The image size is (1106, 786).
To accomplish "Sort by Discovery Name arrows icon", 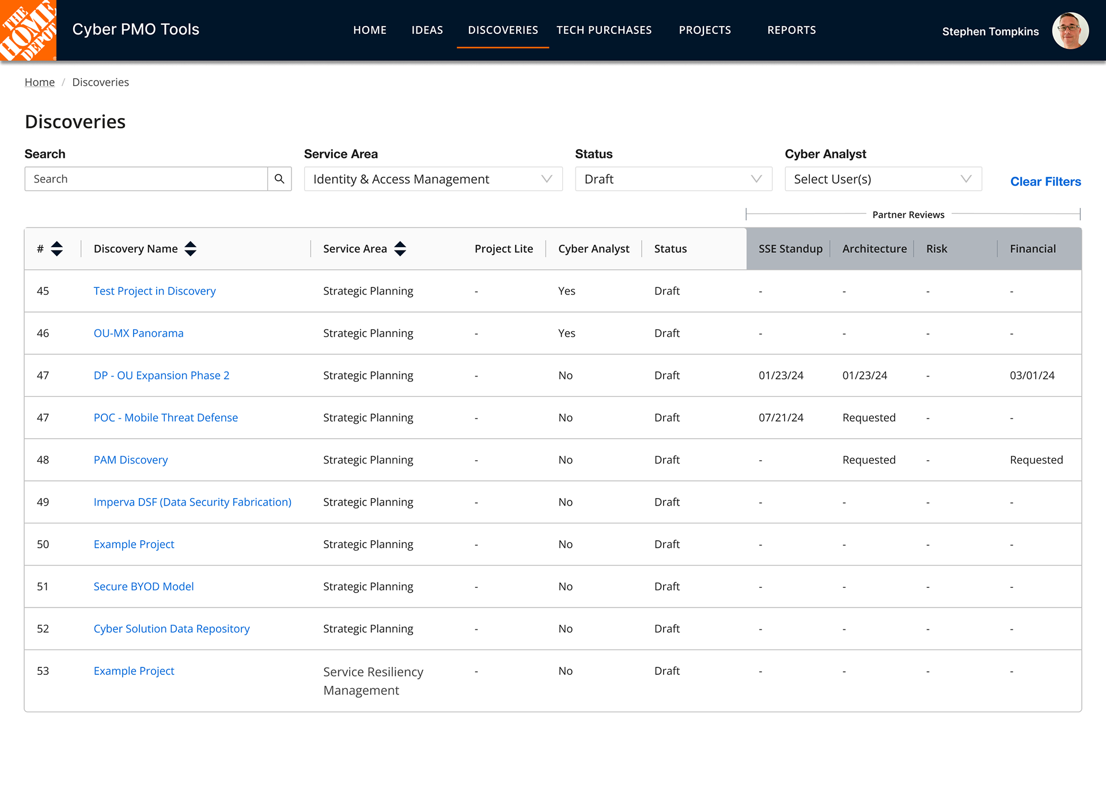I will [x=191, y=249].
